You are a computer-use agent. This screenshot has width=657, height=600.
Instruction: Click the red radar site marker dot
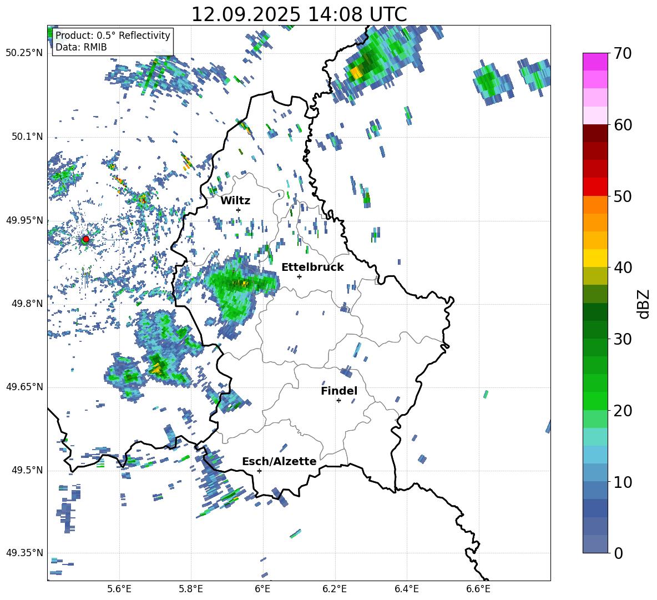click(86, 239)
